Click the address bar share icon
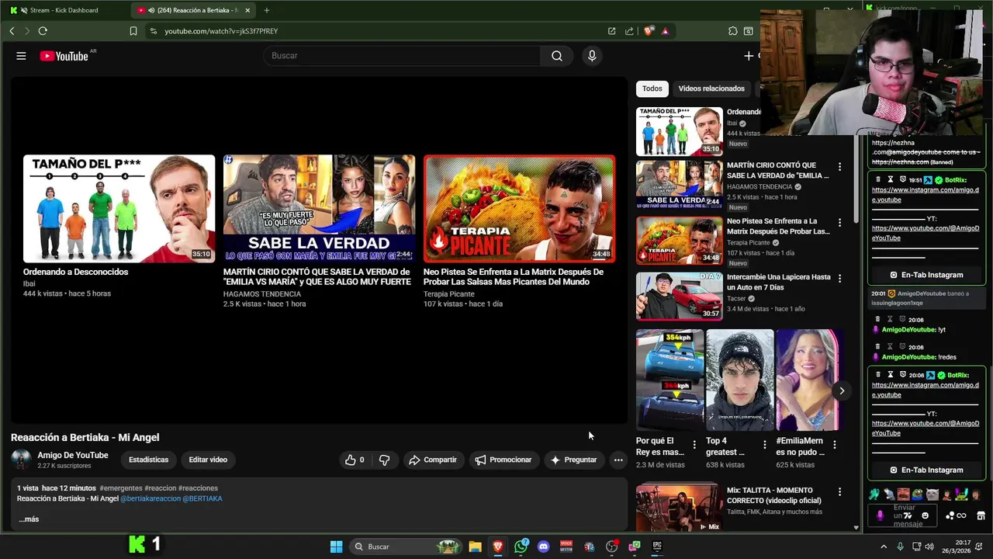The image size is (993, 559). [x=628, y=31]
